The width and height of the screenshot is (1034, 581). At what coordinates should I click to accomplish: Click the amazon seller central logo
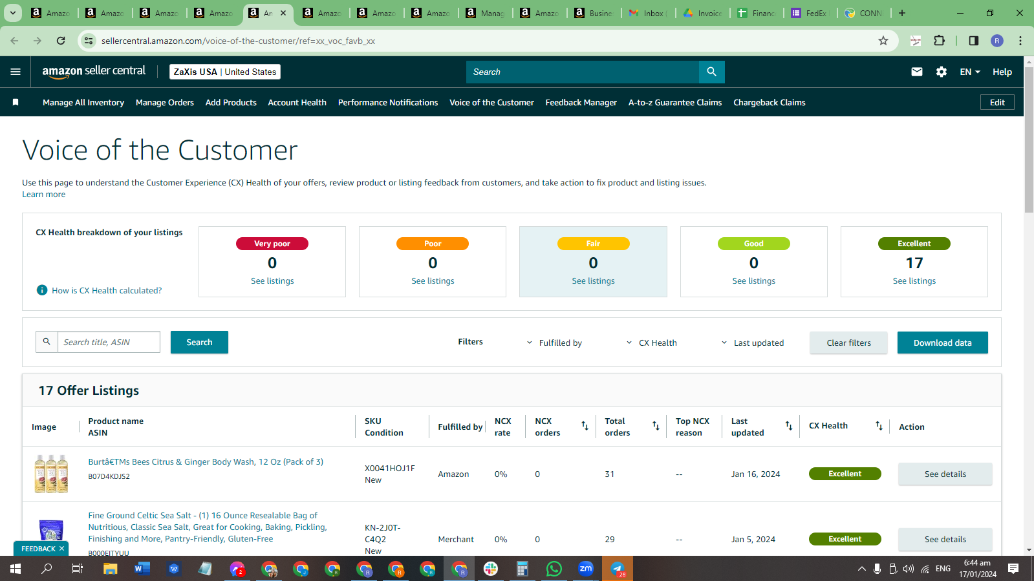pos(94,72)
